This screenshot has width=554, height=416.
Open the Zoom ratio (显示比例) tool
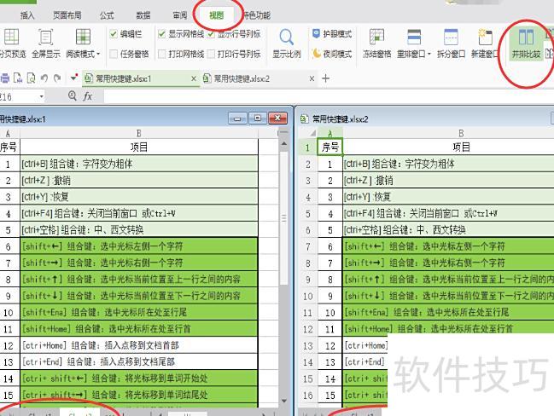[287, 43]
